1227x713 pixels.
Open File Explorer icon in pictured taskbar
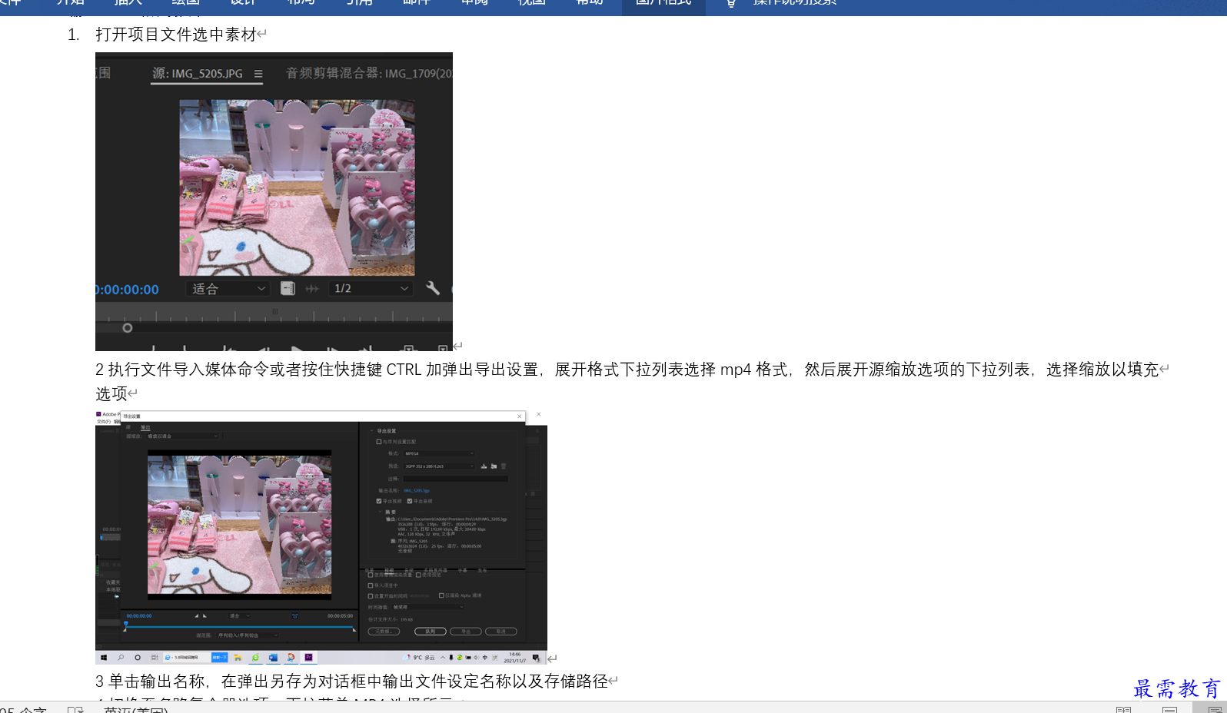coord(238,658)
